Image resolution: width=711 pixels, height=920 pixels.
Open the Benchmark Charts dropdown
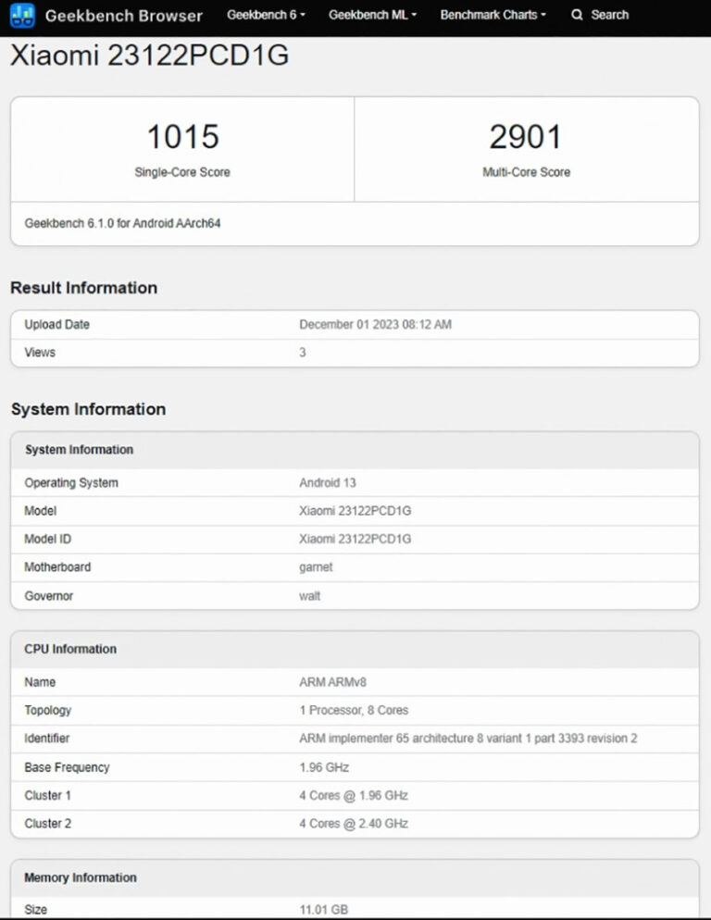pos(493,15)
